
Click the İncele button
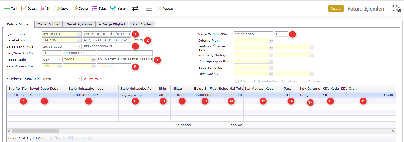click(x=335, y=9)
